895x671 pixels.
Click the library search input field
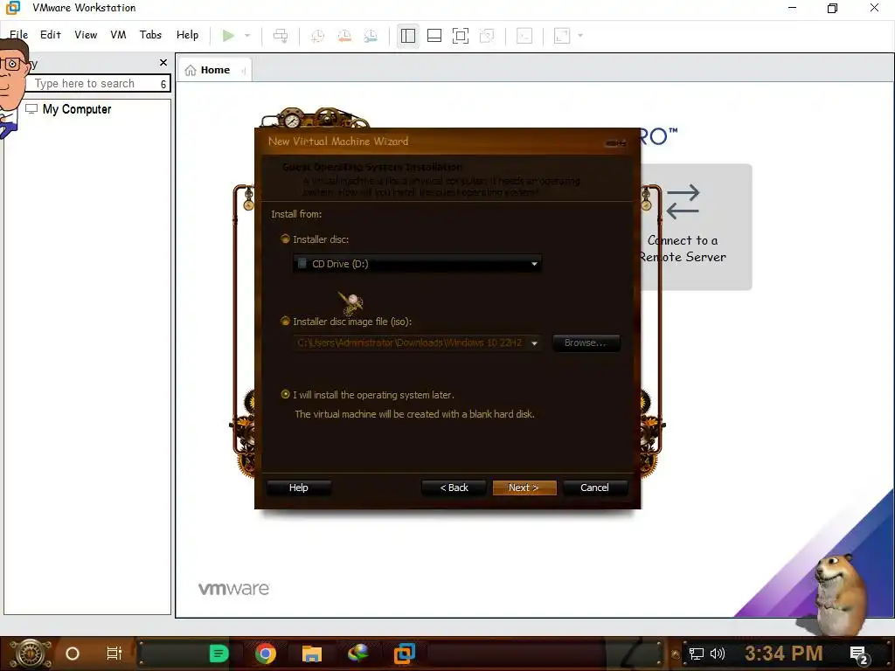pyautogui.click(x=93, y=84)
